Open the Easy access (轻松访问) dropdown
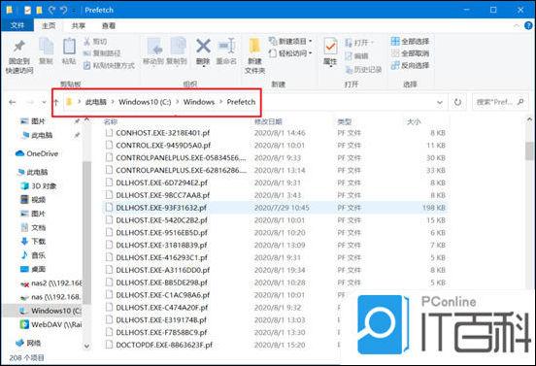The height and width of the screenshot is (366, 536). coord(290,53)
